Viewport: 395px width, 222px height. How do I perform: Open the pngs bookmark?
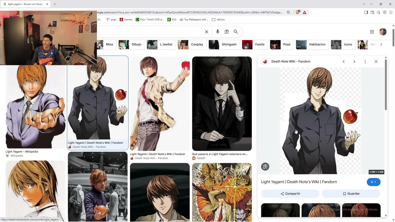pos(111,19)
